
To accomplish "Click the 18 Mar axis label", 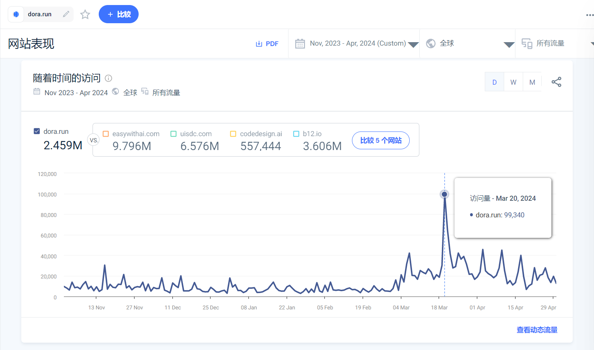I will pos(439,307).
